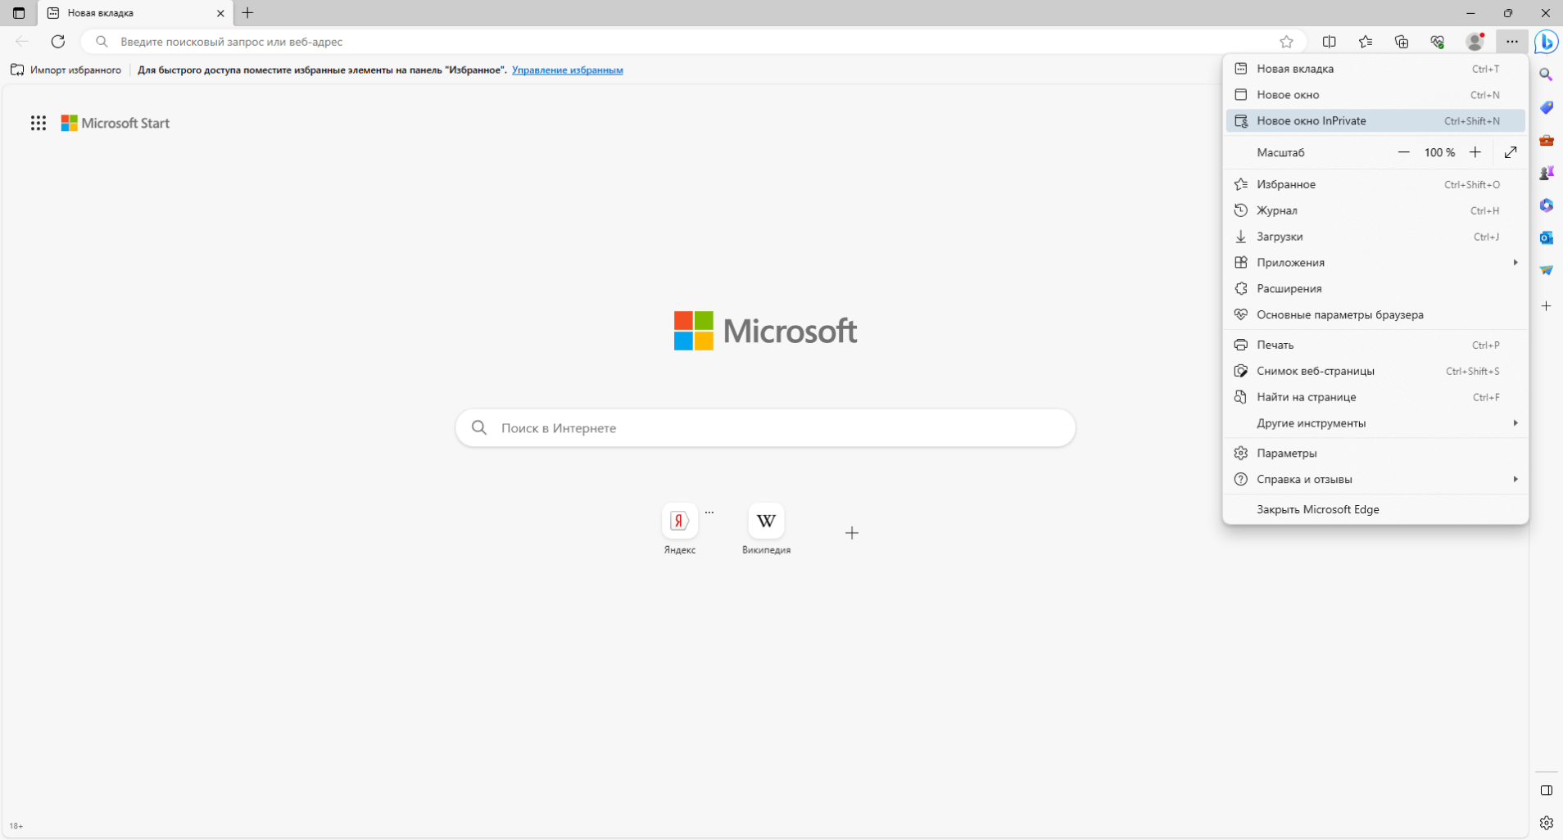Open the Microsoft apps grid launcher
Screen dimensions: 1563x840
[39, 123]
